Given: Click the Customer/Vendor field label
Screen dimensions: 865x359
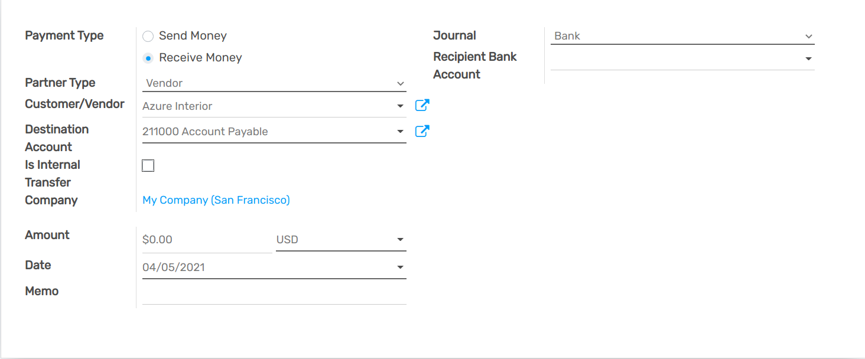Looking at the screenshot, I should (x=74, y=103).
